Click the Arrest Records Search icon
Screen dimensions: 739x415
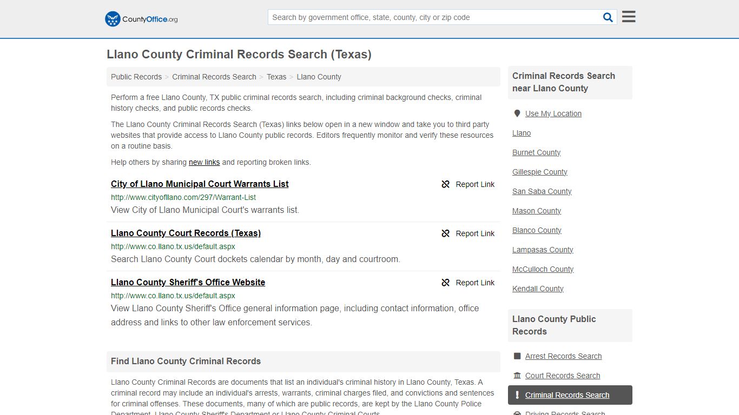517,356
